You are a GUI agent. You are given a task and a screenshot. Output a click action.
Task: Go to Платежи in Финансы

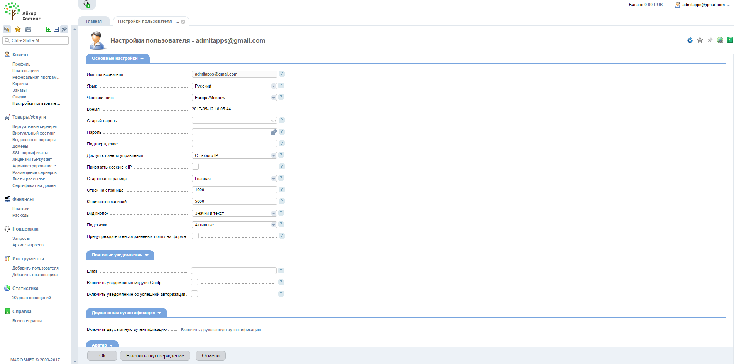(x=21, y=209)
